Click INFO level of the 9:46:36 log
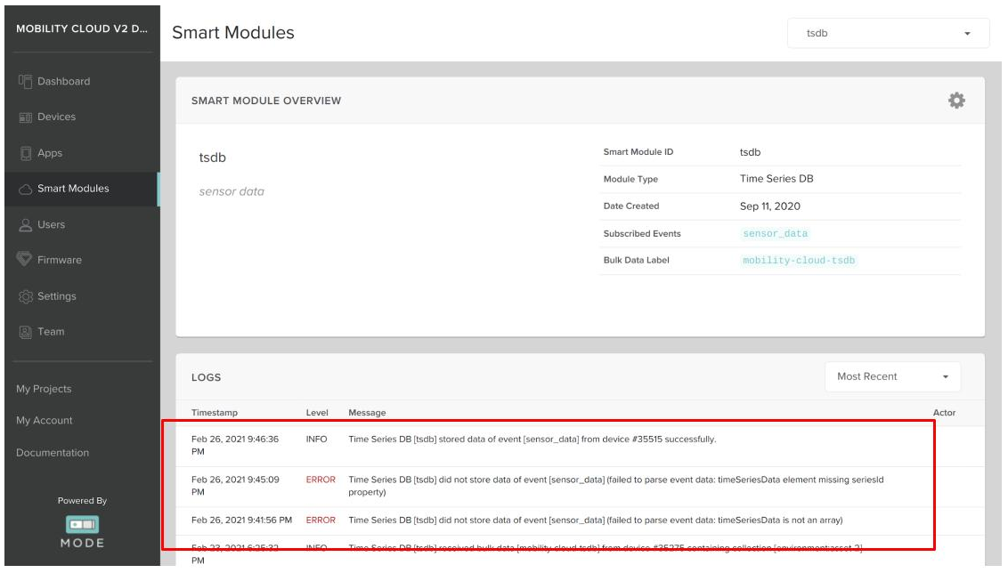 point(316,440)
